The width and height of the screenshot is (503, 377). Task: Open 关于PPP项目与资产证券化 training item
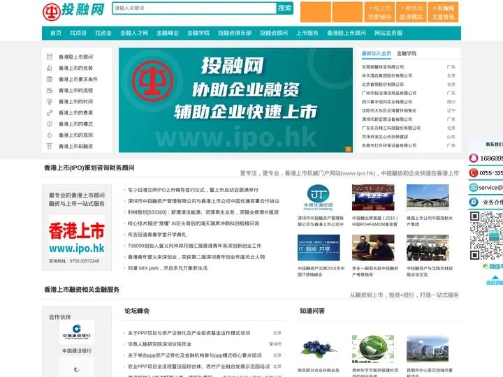[189, 333]
